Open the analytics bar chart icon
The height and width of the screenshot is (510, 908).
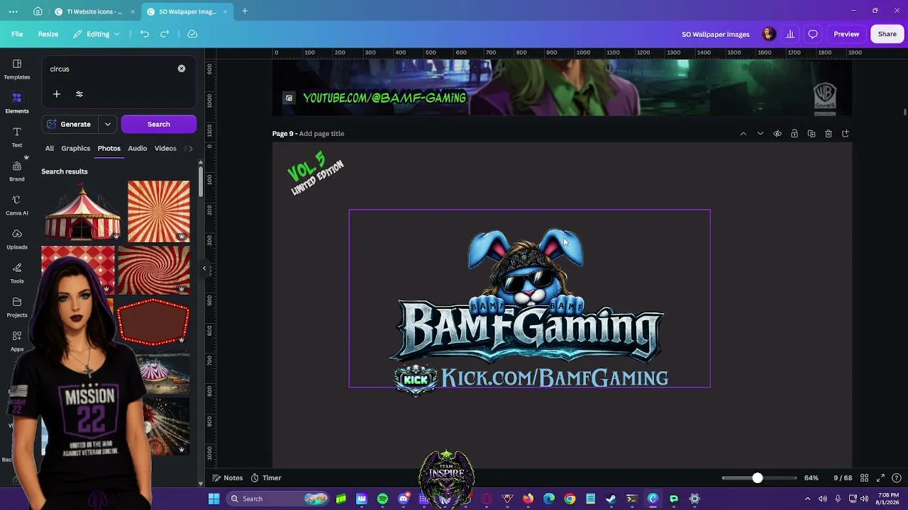click(790, 34)
